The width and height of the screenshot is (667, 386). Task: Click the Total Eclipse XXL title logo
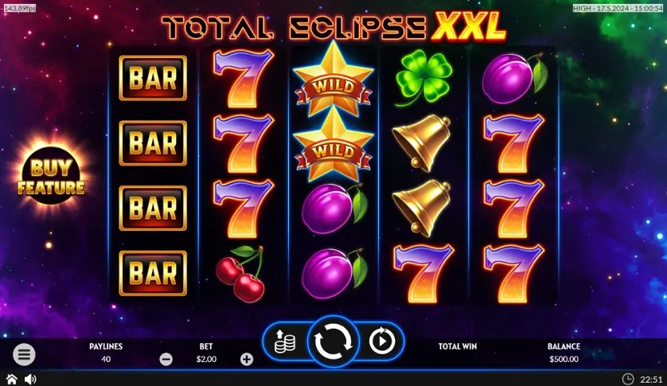click(x=334, y=27)
